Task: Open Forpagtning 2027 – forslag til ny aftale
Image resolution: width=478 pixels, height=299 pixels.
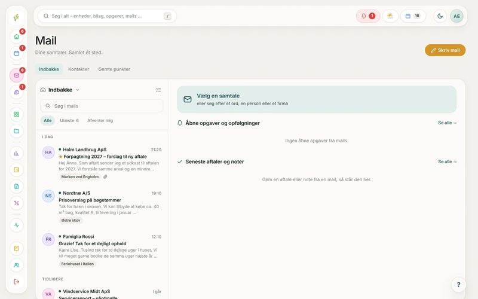Action: [x=102, y=163]
